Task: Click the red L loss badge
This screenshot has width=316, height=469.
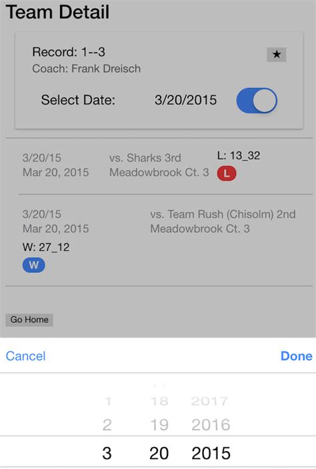Action: pyautogui.click(x=227, y=173)
